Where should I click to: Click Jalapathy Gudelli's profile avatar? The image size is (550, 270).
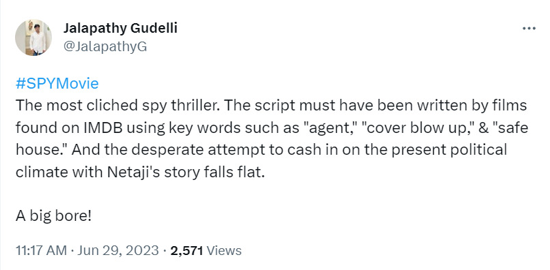(x=33, y=37)
